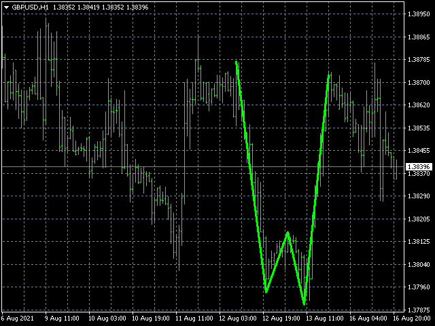The width and height of the screenshot is (435, 326).
Task: Select the current price label 1.38396
Action: 418,167
